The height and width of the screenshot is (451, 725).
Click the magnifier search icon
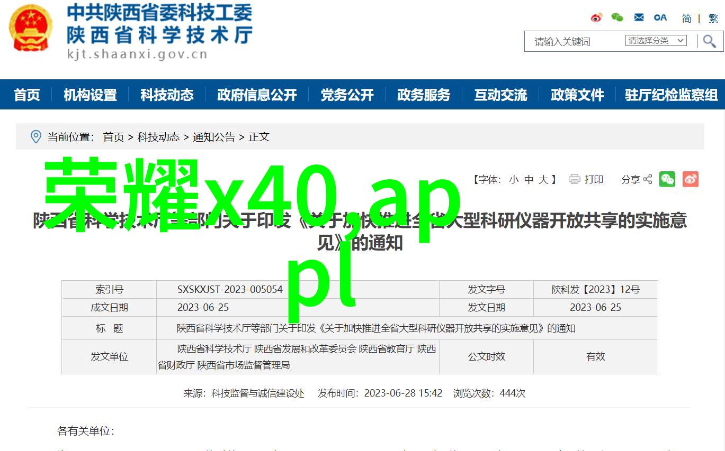tap(709, 41)
